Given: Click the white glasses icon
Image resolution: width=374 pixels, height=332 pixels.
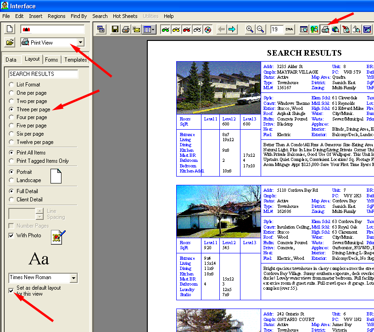Looking at the screenshot, I should tap(197, 29).
